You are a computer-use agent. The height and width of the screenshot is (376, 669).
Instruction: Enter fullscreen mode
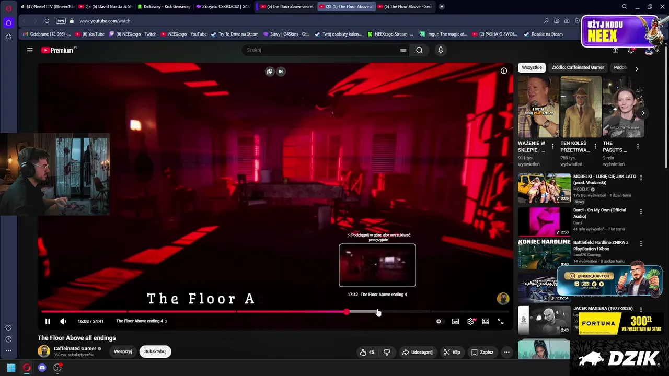[500, 321]
